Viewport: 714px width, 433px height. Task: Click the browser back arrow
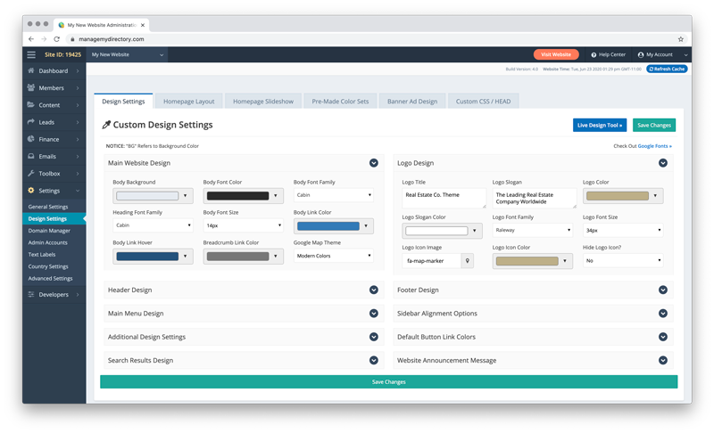click(31, 39)
